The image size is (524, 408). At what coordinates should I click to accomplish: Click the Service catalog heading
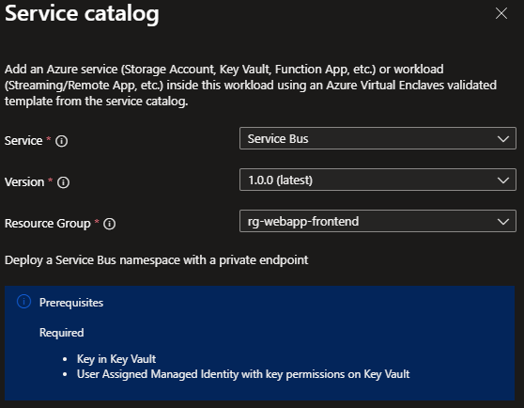(82, 14)
